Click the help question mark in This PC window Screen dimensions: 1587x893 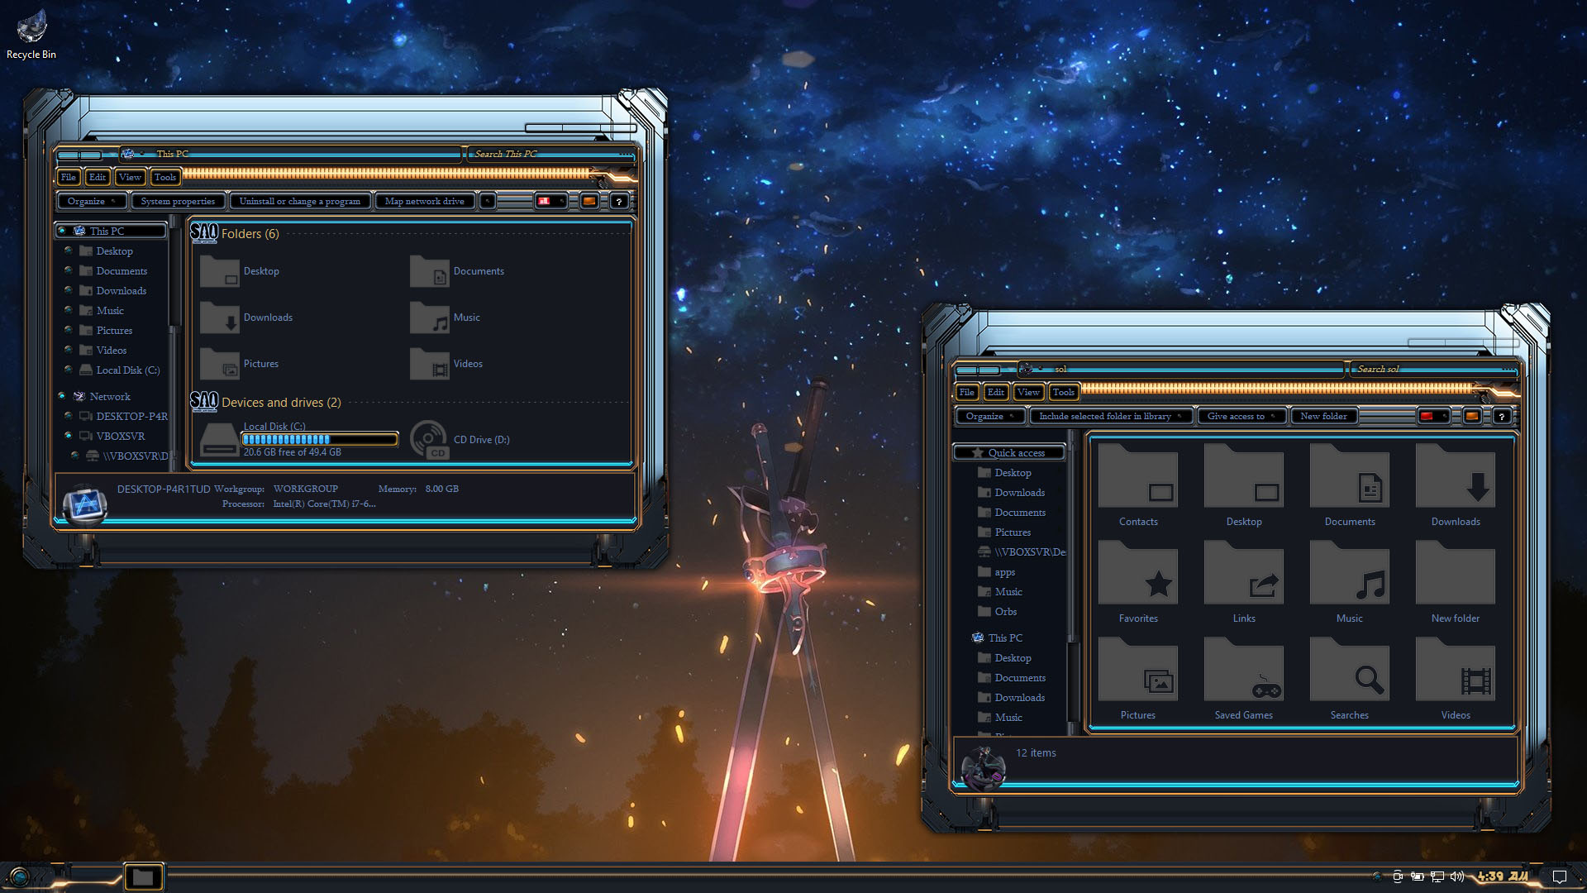618,201
